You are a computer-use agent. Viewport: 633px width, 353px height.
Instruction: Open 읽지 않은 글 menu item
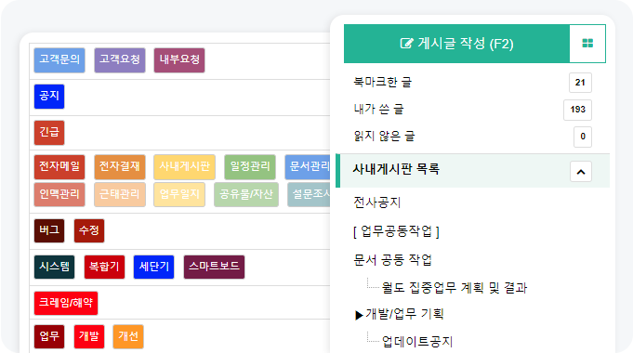(x=384, y=137)
